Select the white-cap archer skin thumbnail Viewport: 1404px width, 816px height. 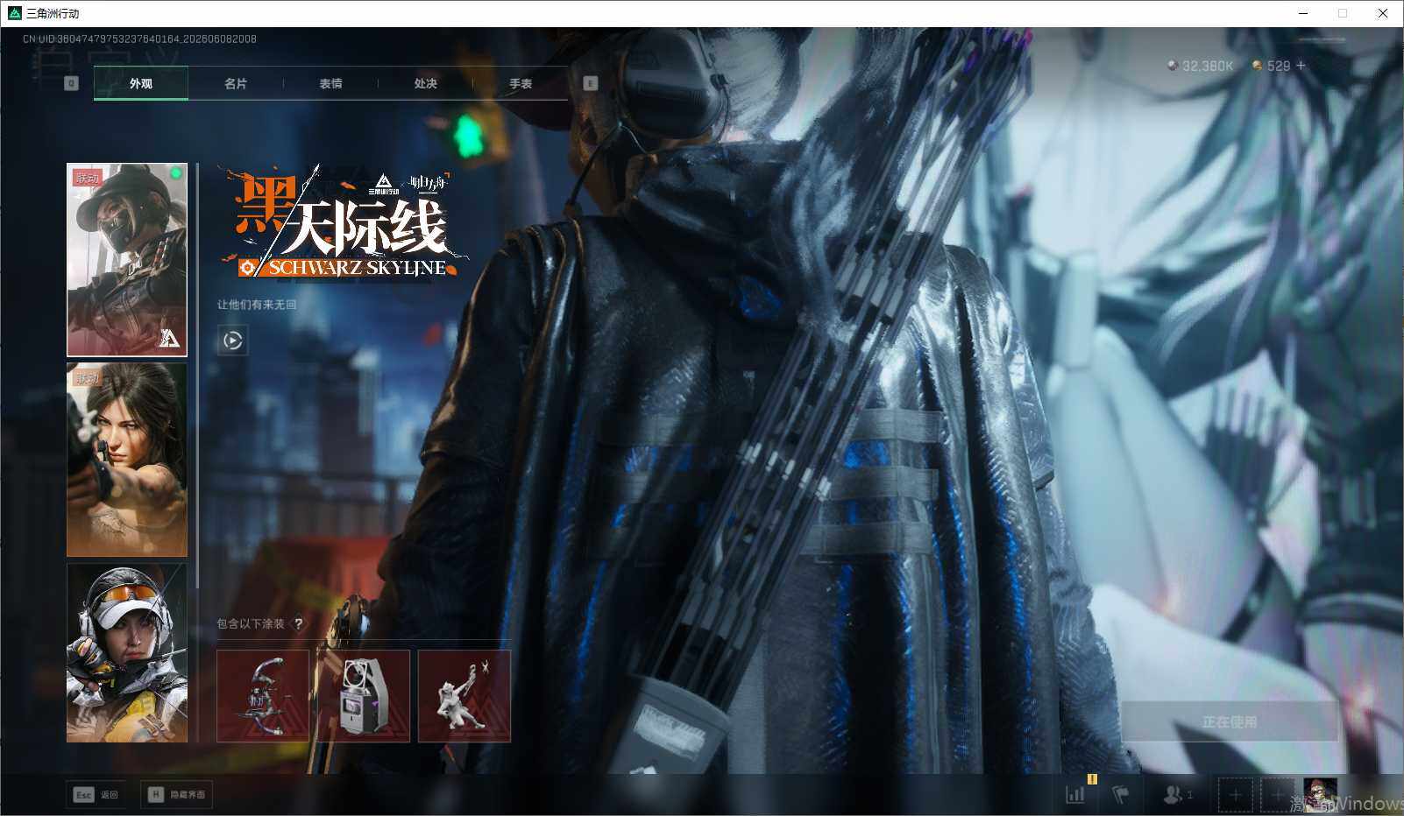coord(127,652)
